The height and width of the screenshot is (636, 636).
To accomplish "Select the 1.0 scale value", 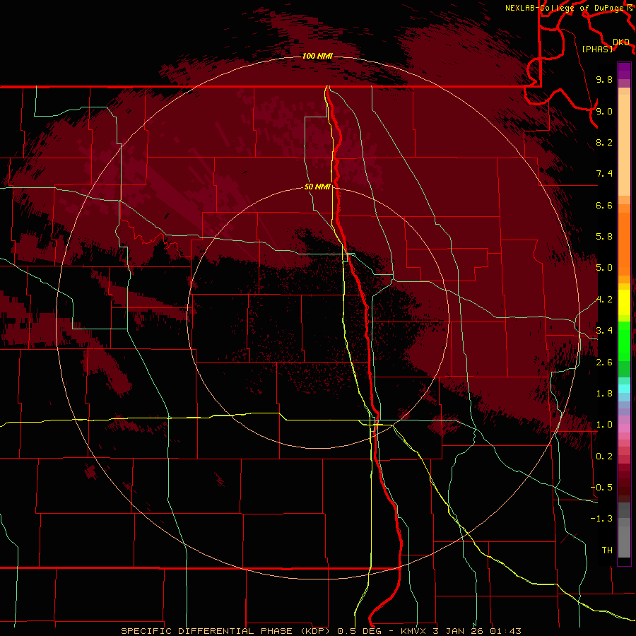I will click(x=604, y=425).
